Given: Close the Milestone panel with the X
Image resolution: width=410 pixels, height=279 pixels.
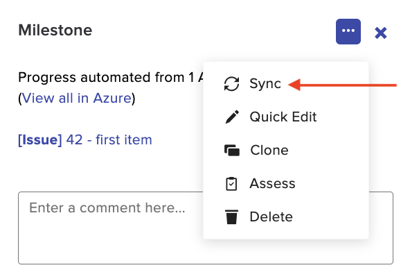Looking at the screenshot, I should coord(380,33).
